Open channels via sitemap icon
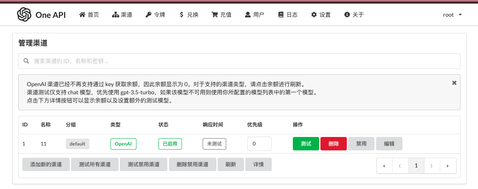 click(x=115, y=15)
